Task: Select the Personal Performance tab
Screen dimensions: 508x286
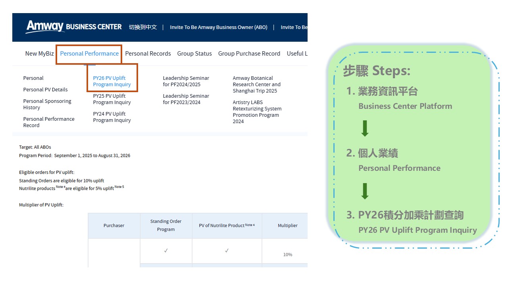Action: tap(89, 54)
